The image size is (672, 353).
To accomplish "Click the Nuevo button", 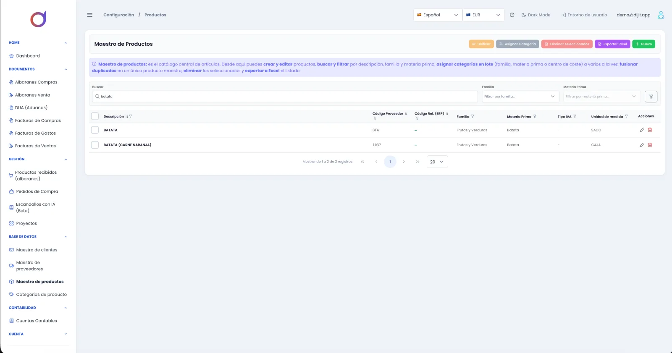I will pyautogui.click(x=643, y=44).
